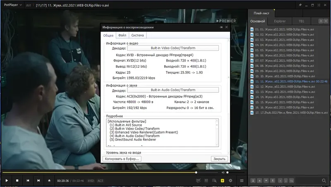331x187 pixels.
Task: Select playlist item 05. 05. Жуки
Action: (284, 50)
